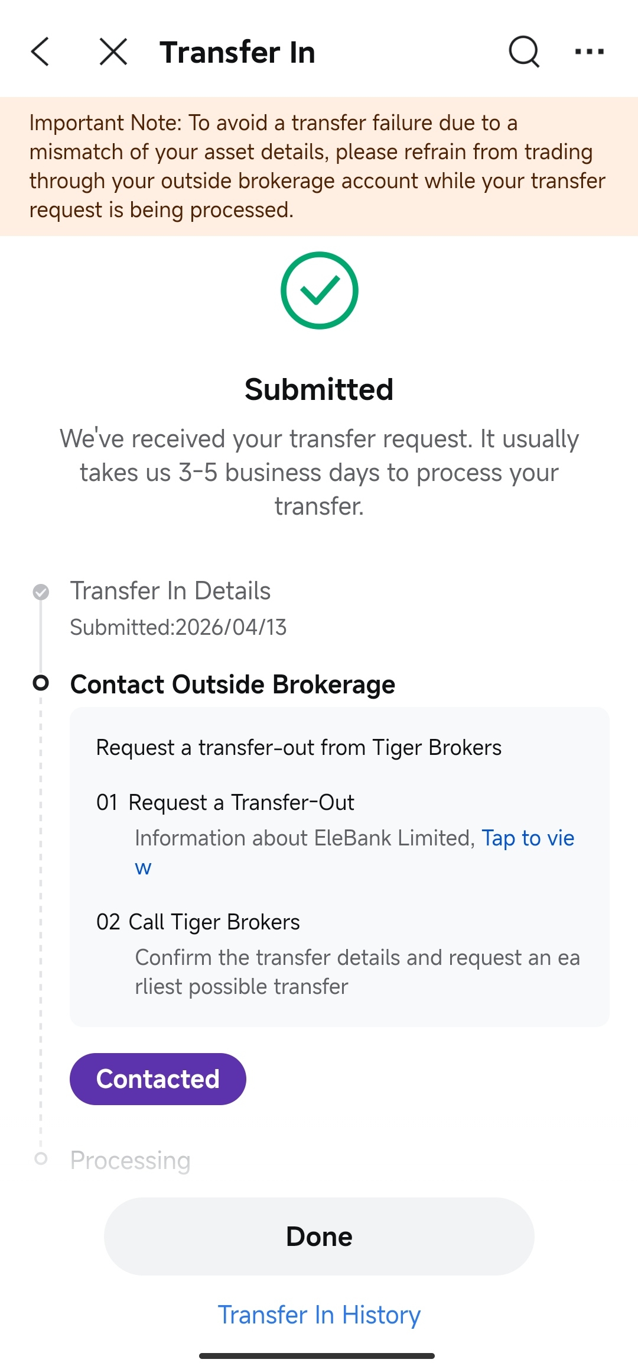The width and height of the screenshot is (638, 1369).
Task: Close the Transfer In page with X
Action: click(x=113, y=52)
